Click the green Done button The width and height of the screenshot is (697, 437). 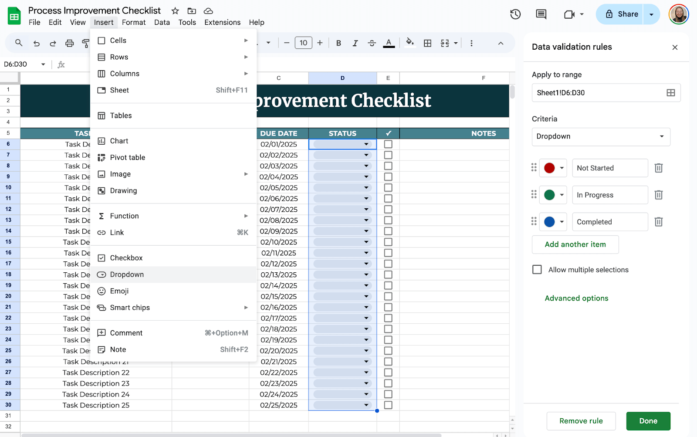tap(648, 421)
